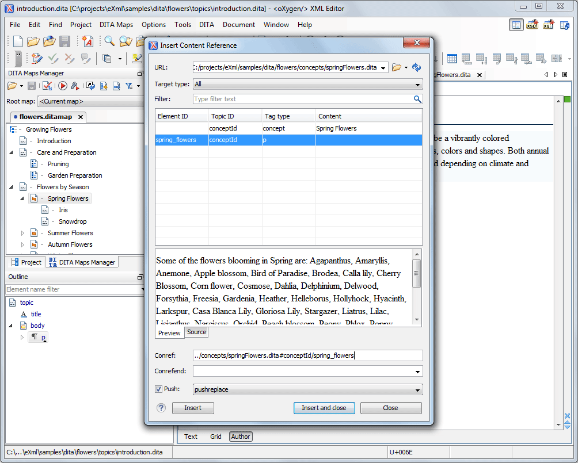Click the Find in Files magnifier-folder icon
Viewport: 578px width, 463px height.
click(x=126, y=41)
